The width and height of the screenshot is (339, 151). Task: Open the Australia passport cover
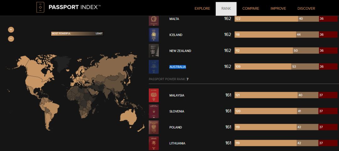click(154, 67)
